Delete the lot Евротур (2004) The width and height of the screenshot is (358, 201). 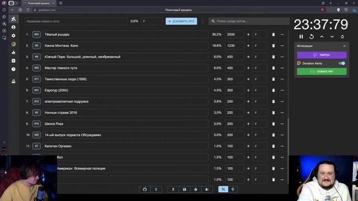pyautogui.click(x=274, y=90)
